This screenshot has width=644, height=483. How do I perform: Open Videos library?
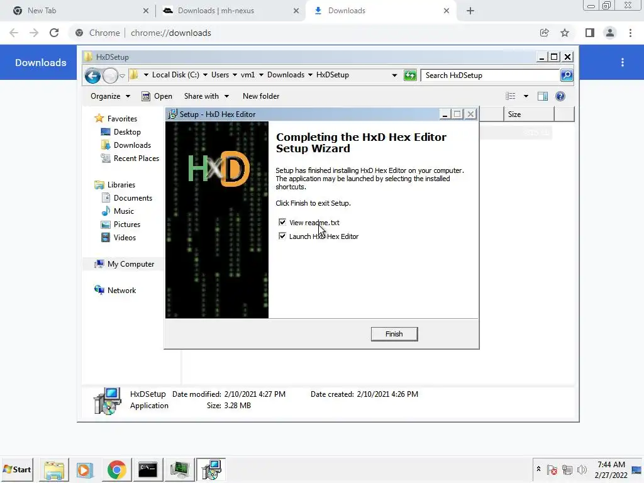[x=125, y=237]
